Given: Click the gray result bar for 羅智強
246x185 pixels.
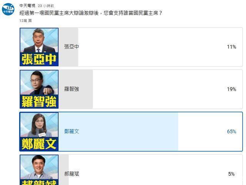Looking at the screenshot, I should [x=76, y=89].
